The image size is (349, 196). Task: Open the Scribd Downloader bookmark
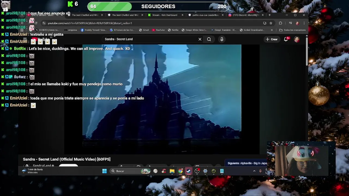252,30
